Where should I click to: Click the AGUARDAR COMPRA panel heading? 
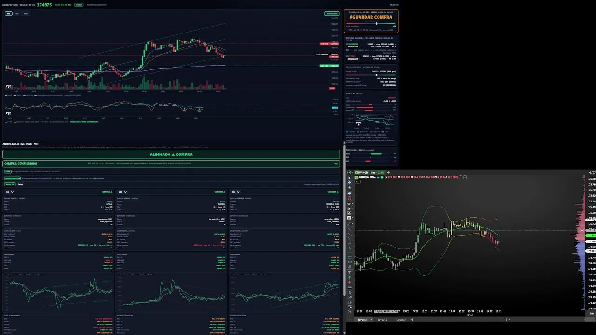(371, 17)
